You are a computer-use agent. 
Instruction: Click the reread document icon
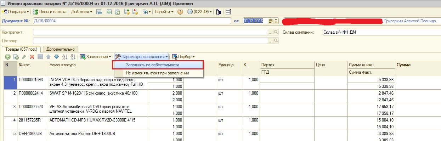point(109,12)
